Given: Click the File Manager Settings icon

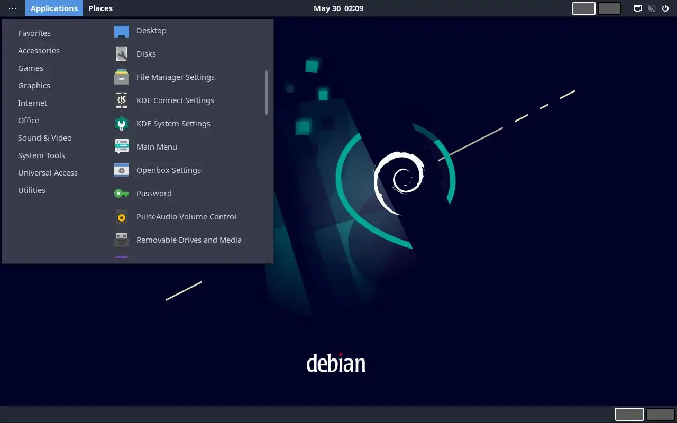Looking at the screenshot, I should (x=122, y=77).
